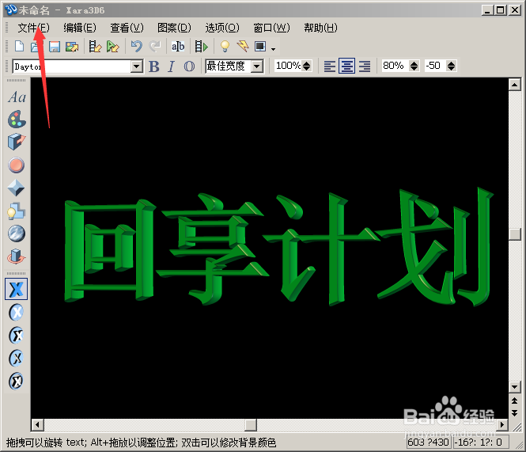
Task: Click the vertical scrollbar up arrow
Action: [x=515, y=84]
